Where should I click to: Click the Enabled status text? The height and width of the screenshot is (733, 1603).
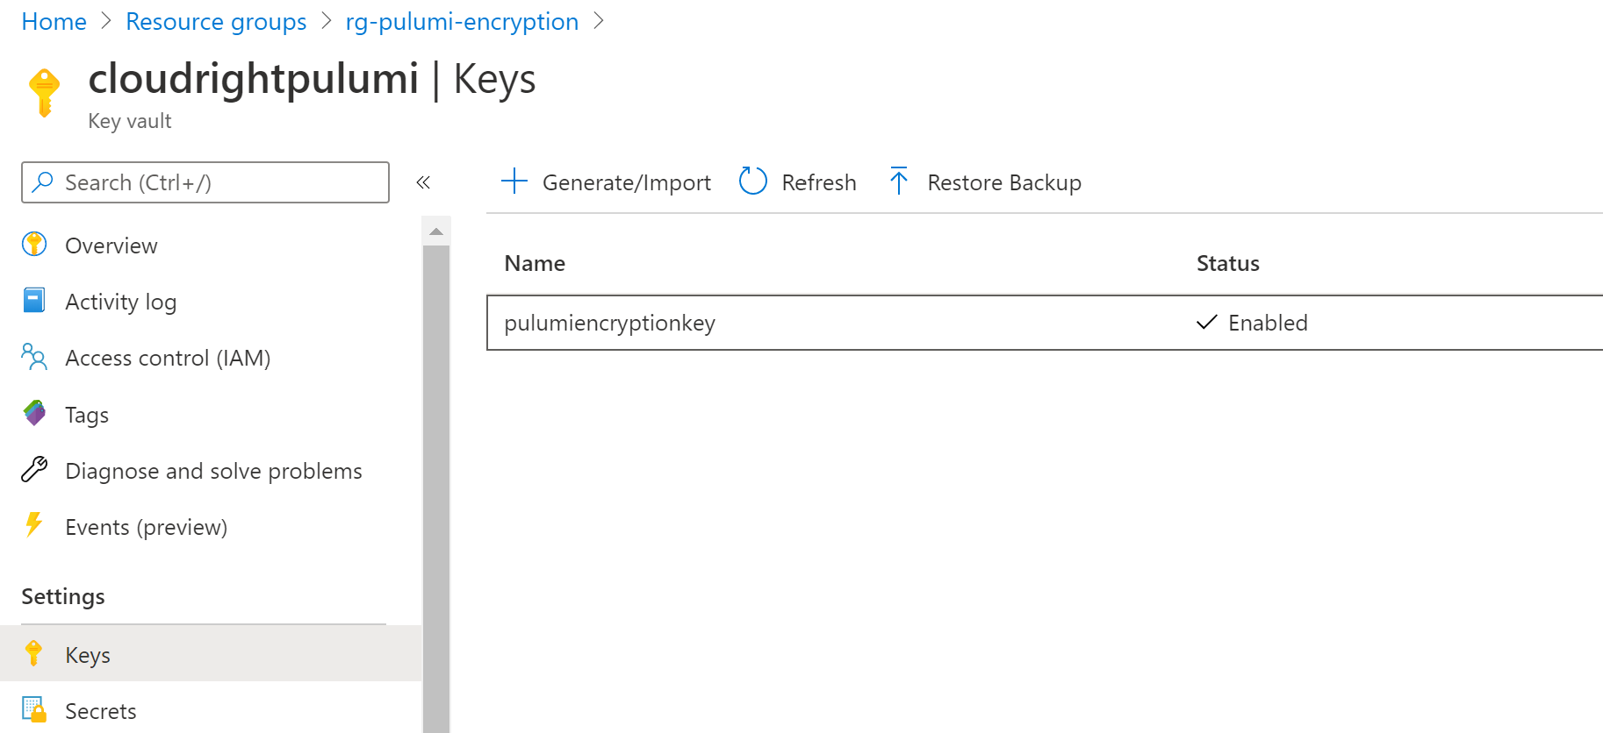(1268, 323)
